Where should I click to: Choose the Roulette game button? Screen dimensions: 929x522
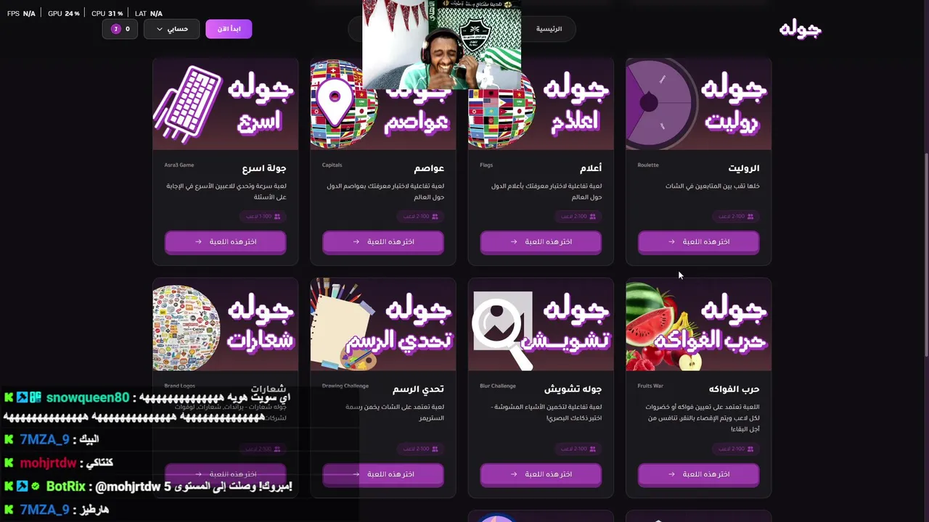(x=698, y=242)
